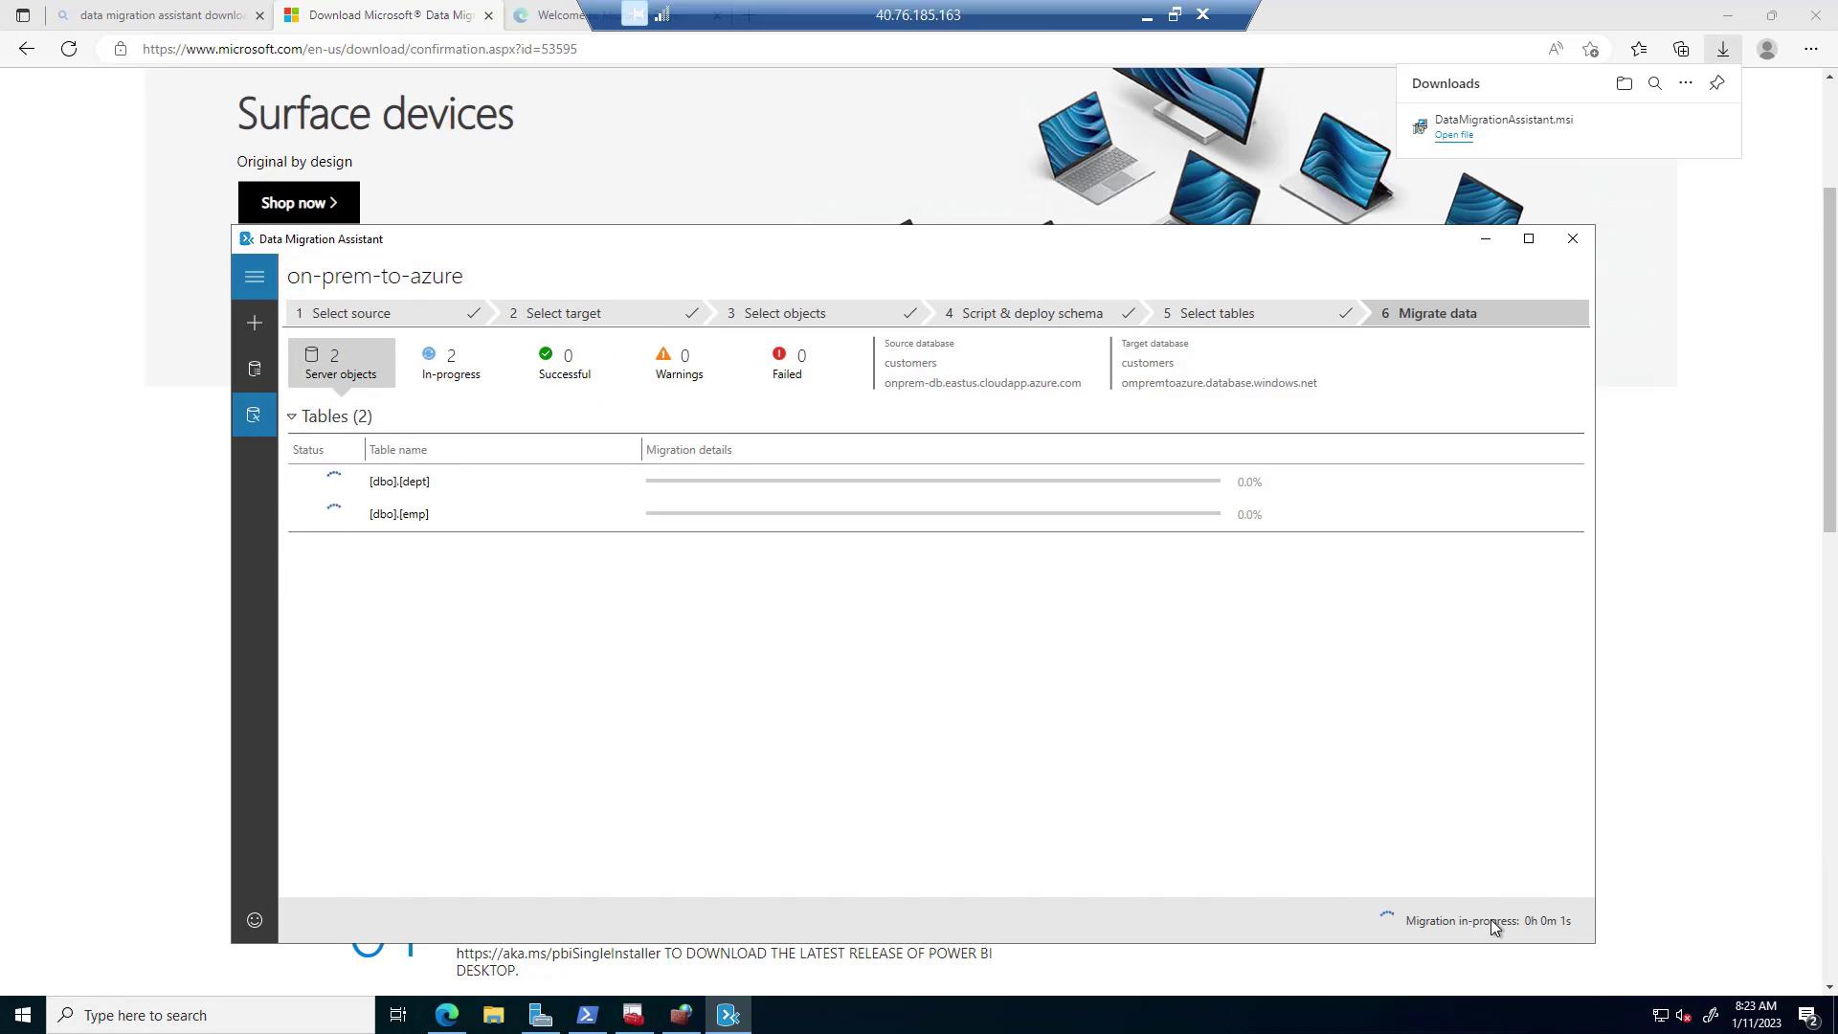This screenshot has height=1034, width=1838.
Task: Collapse the Tables (2) section
Action: [x=292, y=417]
